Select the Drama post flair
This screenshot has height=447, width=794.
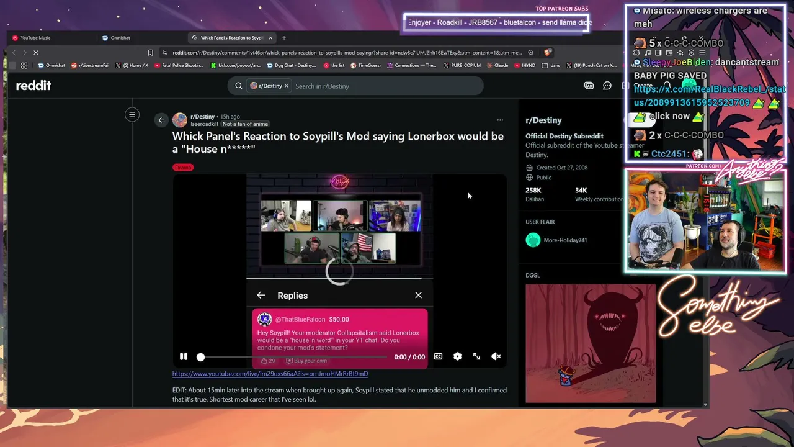coord(183,168)
